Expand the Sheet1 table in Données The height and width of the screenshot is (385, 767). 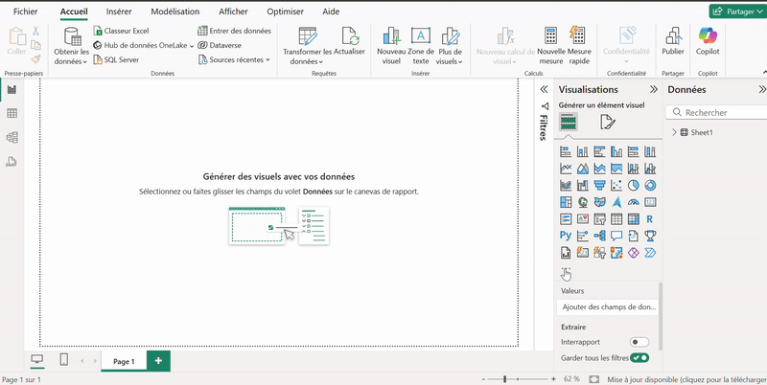pyautogui.click(x=675, y=133)
